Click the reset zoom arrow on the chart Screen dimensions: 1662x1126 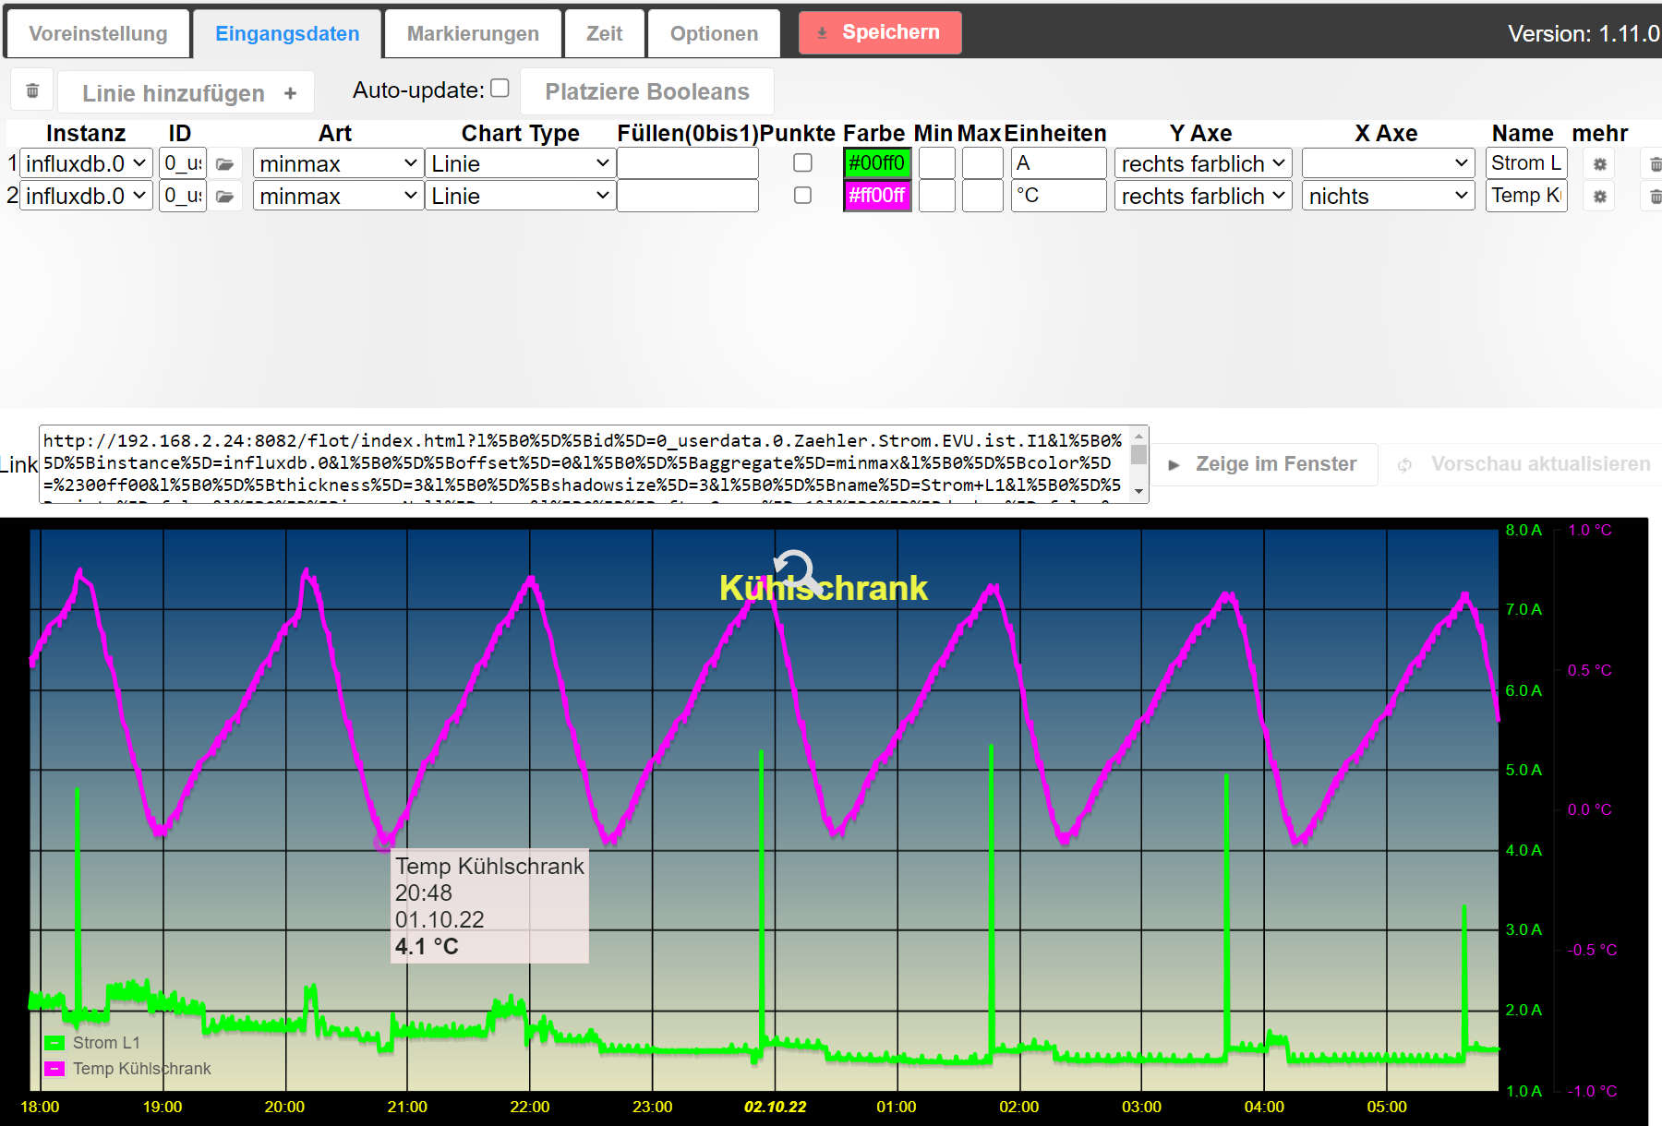[x=794, y=569]
